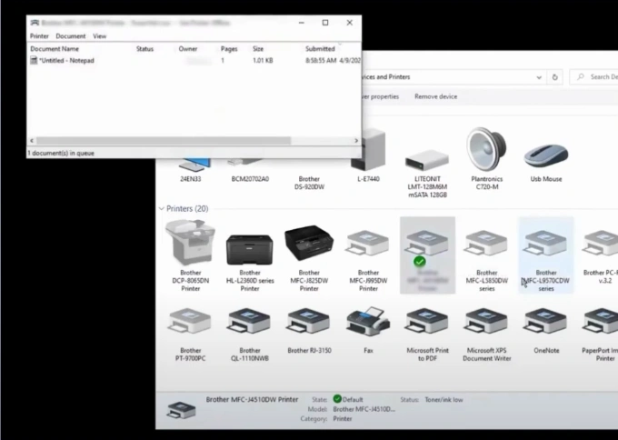This screenshot has width=618, height=440.
Task: Collapse the Printers (20) group
Action: 162,209
